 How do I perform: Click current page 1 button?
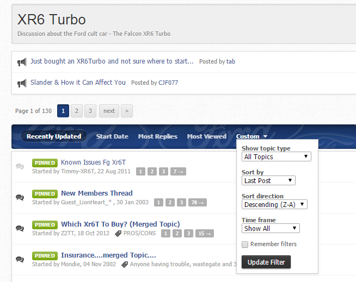point(63,111)
